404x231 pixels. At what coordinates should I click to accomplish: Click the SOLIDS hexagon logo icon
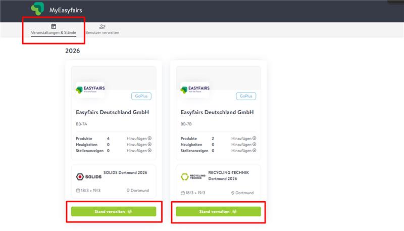point(80,176)
